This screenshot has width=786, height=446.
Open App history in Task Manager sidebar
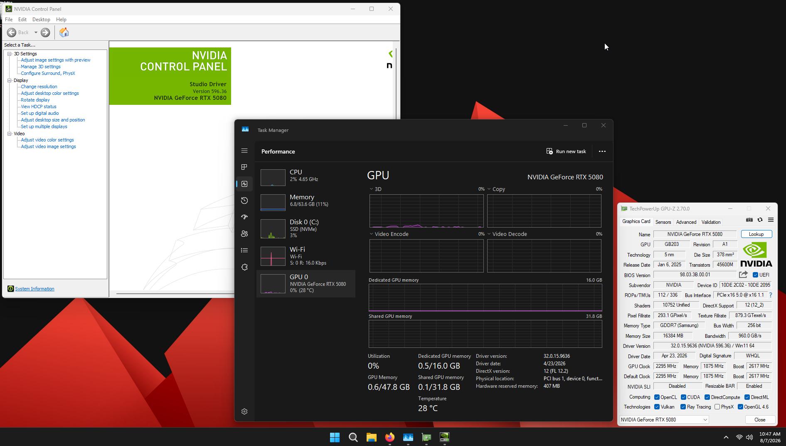pos(244,201)
